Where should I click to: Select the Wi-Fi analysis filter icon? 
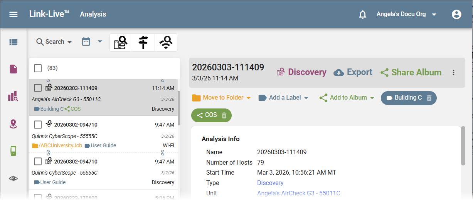[x=166, y=42]
